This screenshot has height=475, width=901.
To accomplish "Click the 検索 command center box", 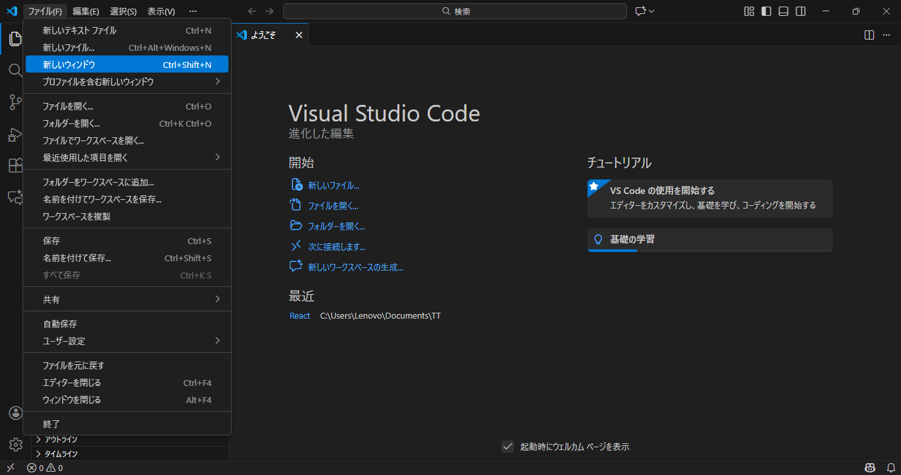I will click(455, 11).
